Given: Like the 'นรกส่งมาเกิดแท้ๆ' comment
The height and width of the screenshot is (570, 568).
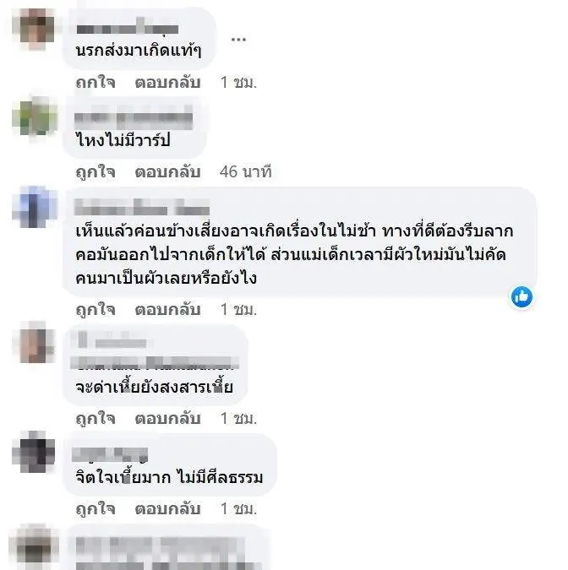Looking at the screenshot, I should [96, 83].
